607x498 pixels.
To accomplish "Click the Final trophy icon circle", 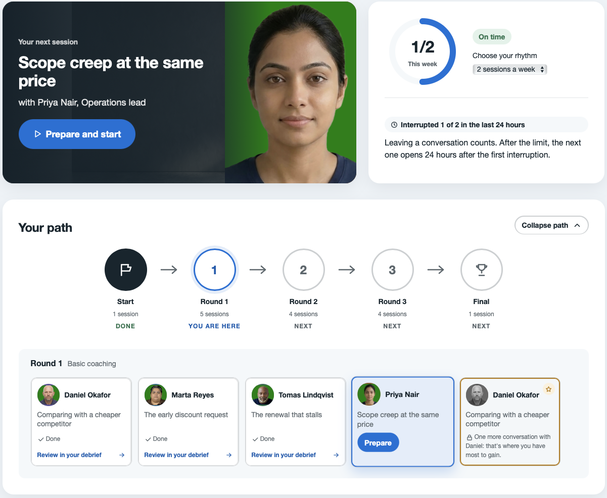I will point(481,270).
